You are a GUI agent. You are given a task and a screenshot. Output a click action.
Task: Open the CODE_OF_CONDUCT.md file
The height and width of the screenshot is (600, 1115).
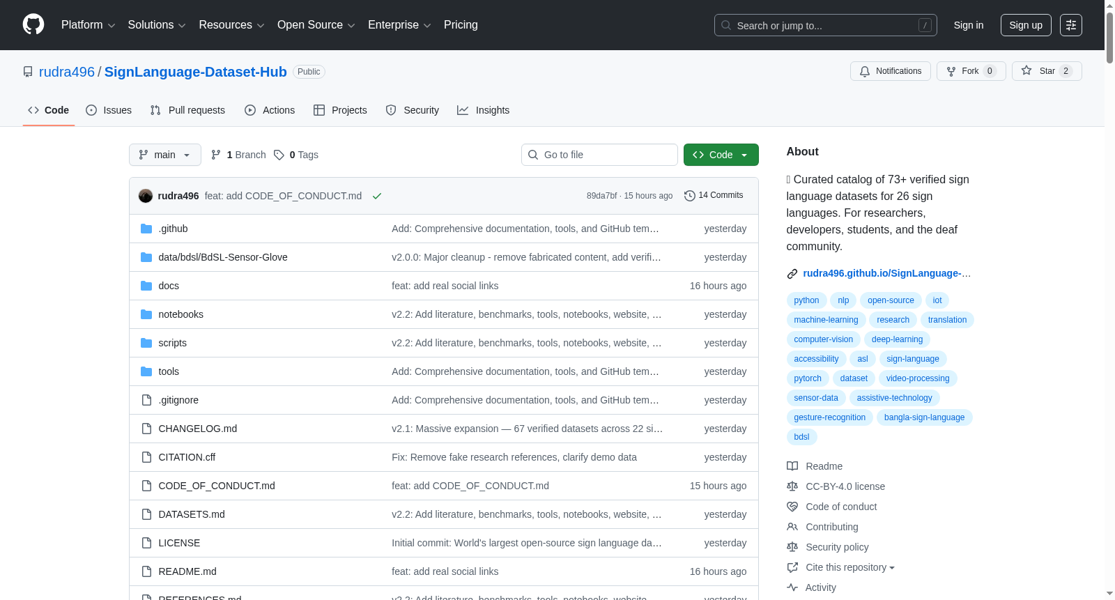click(x=217, y=486)
